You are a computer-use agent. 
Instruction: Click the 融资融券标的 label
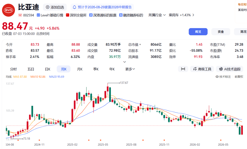pos(133,15)
